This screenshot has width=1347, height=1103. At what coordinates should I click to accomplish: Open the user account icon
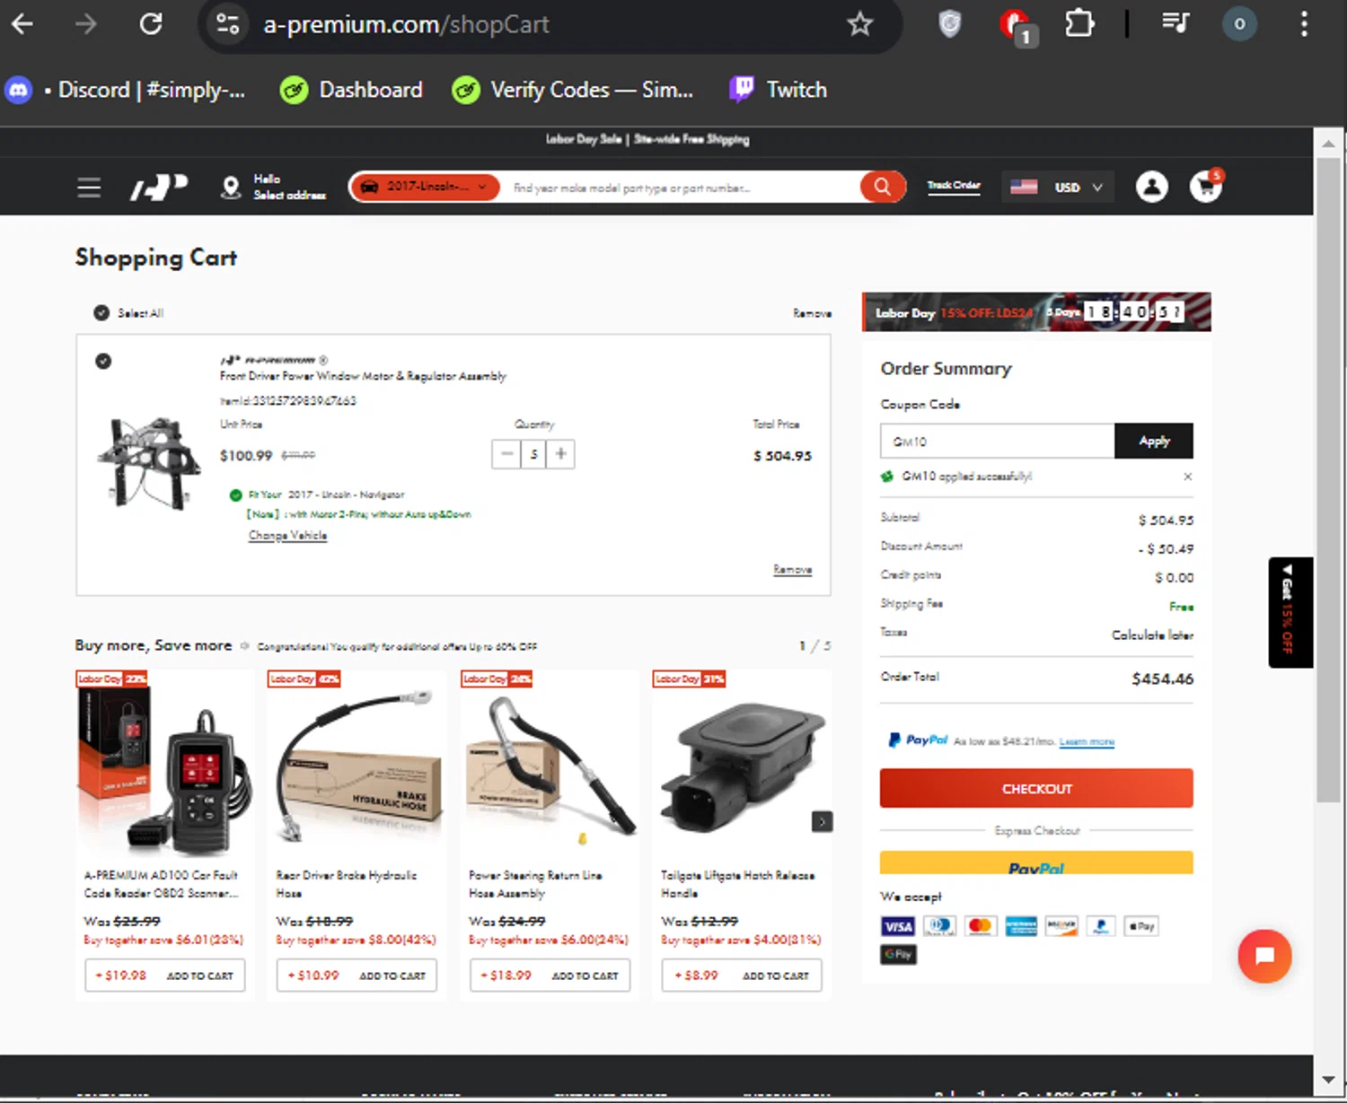pyautogui.click(x=1151, y=187)
